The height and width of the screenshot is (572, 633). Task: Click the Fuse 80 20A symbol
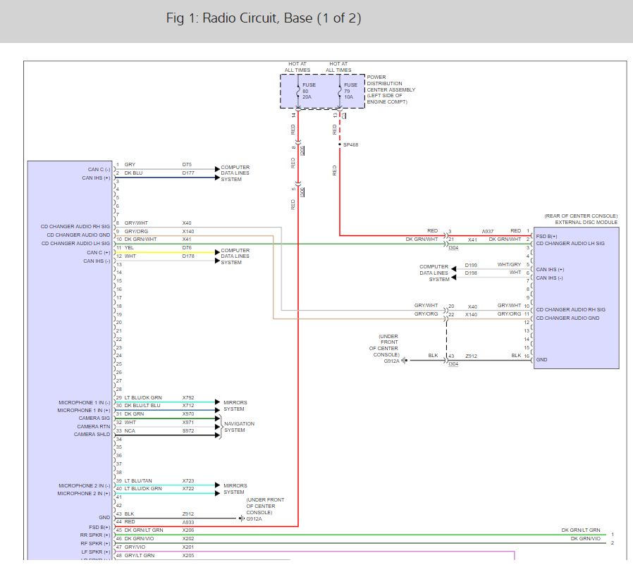click(297, 92)
